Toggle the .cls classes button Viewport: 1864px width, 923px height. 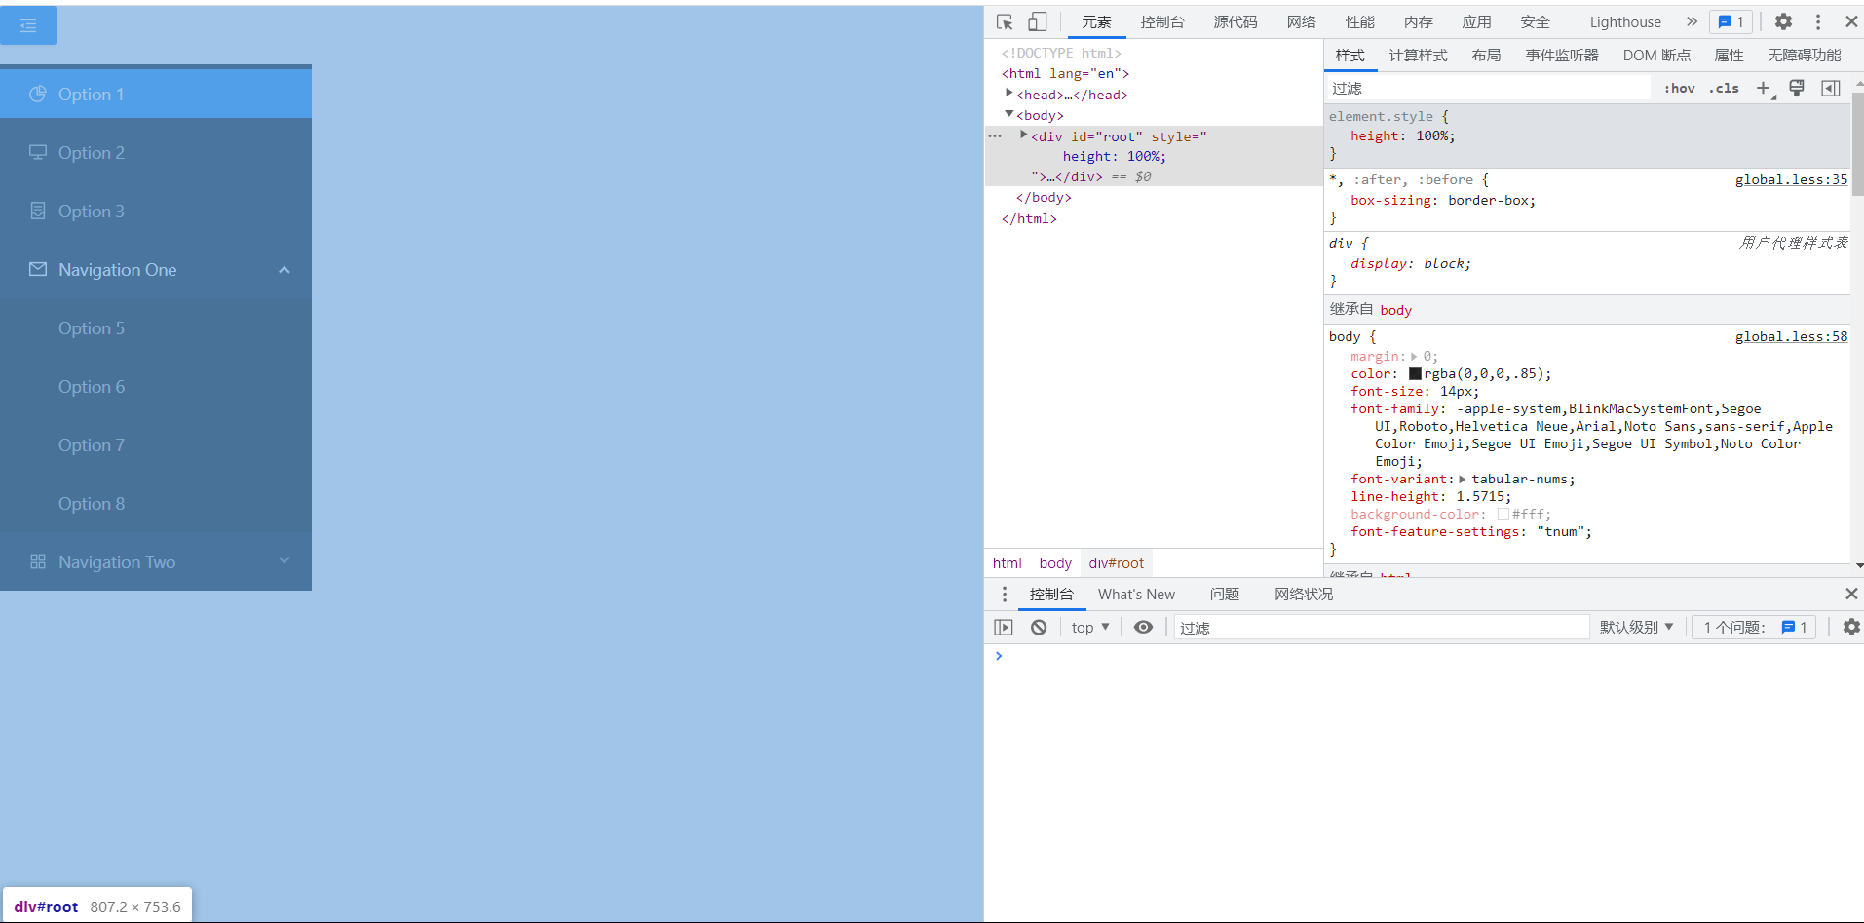click(1725, 88)
